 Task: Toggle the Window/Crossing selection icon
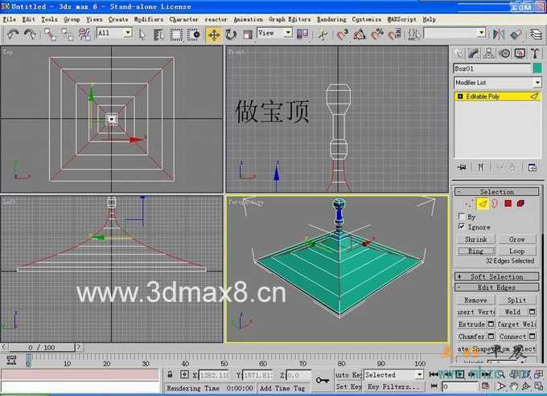[193, 35]
